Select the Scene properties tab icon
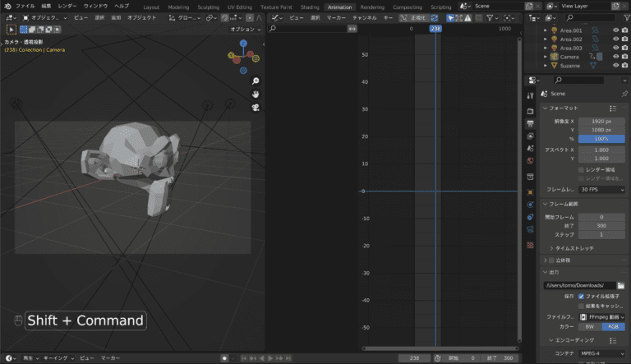The image size is (631, 364). (x=531, y=149)
